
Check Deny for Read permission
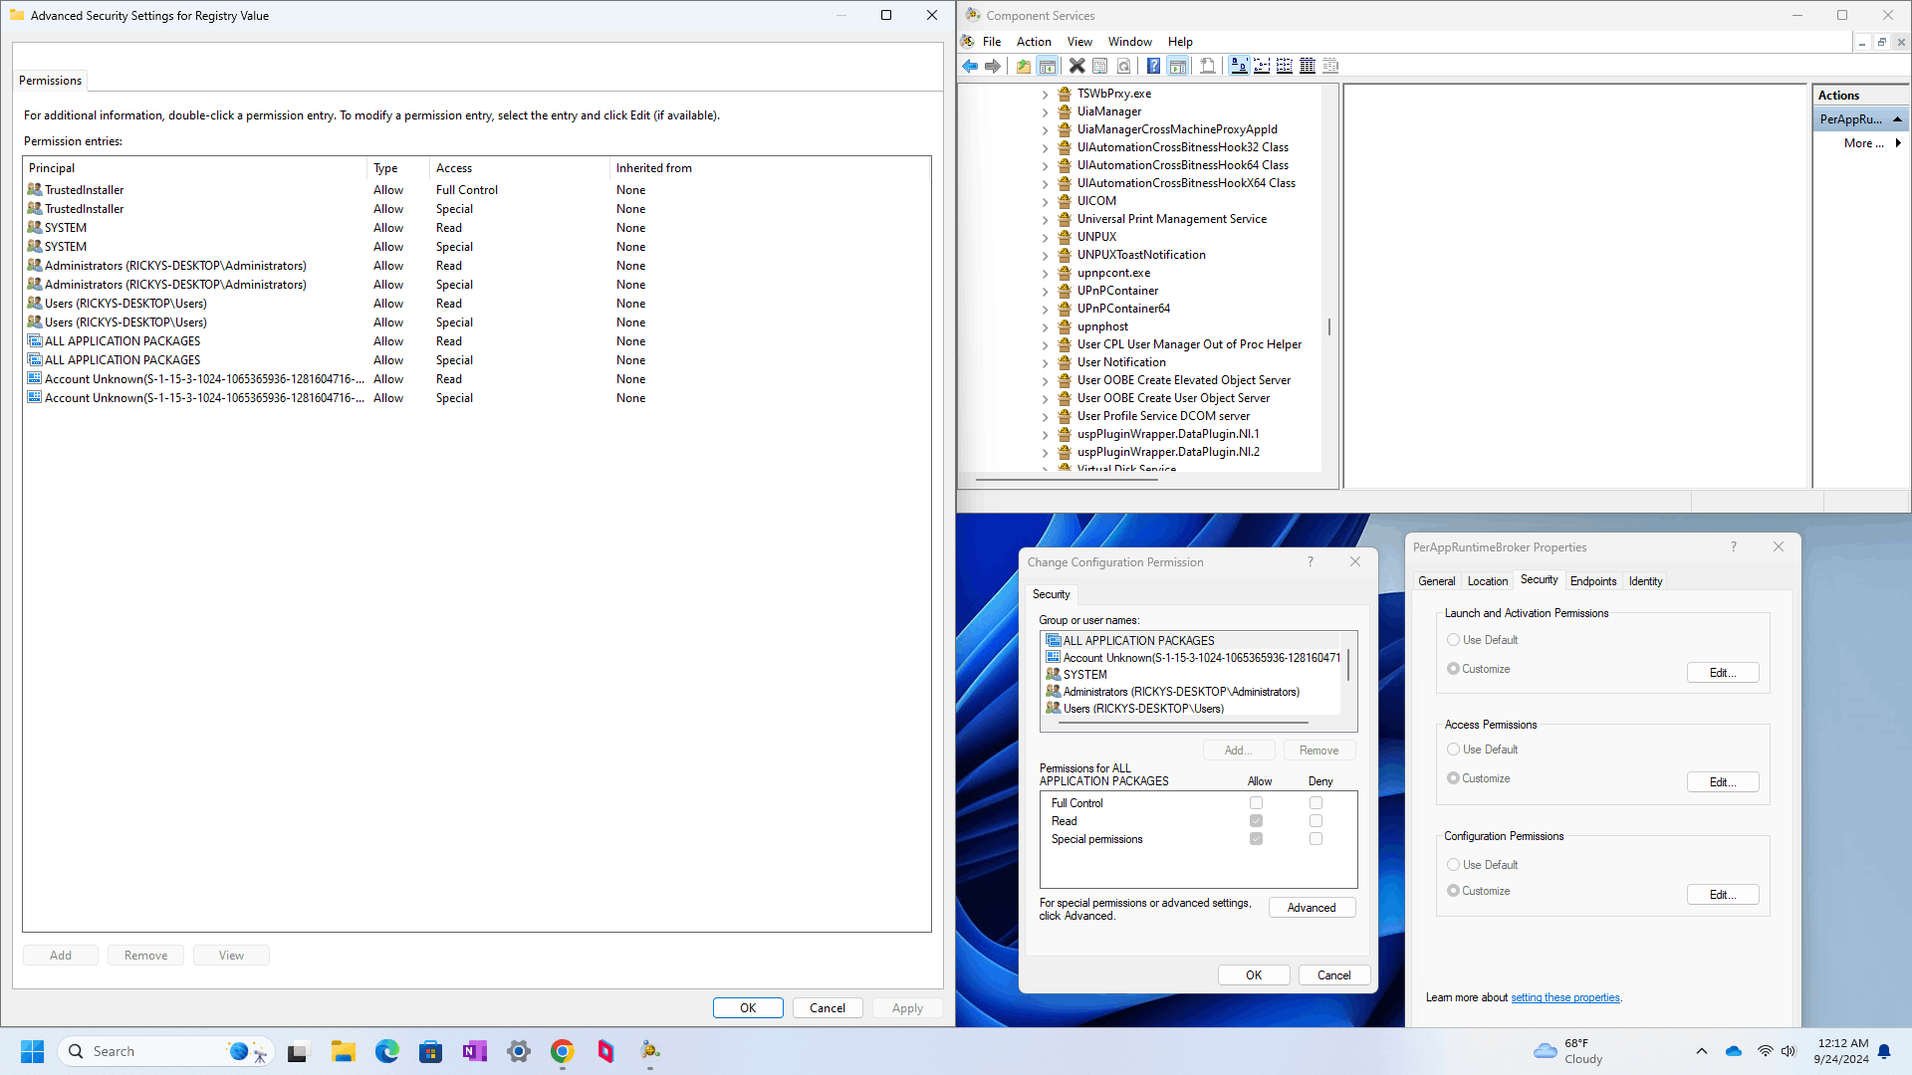point(1315,821)
